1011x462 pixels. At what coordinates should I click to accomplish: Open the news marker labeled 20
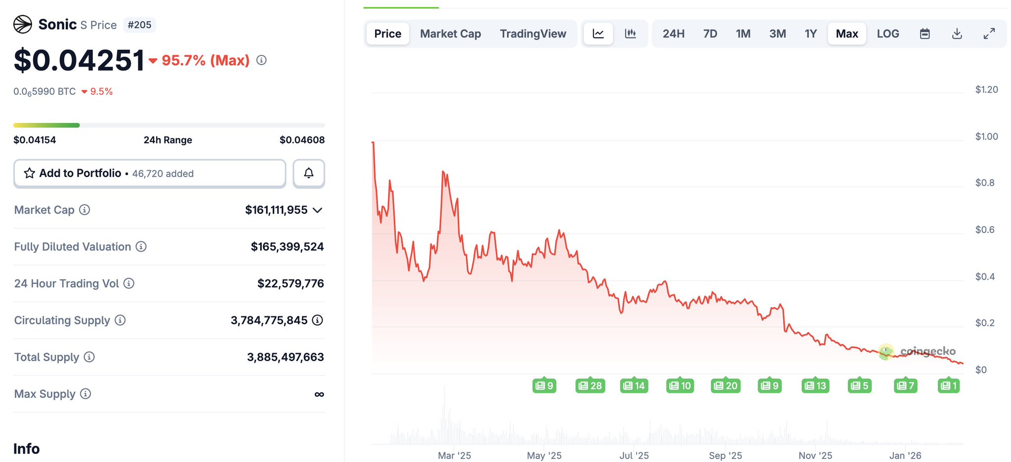[x=726, y=385]
